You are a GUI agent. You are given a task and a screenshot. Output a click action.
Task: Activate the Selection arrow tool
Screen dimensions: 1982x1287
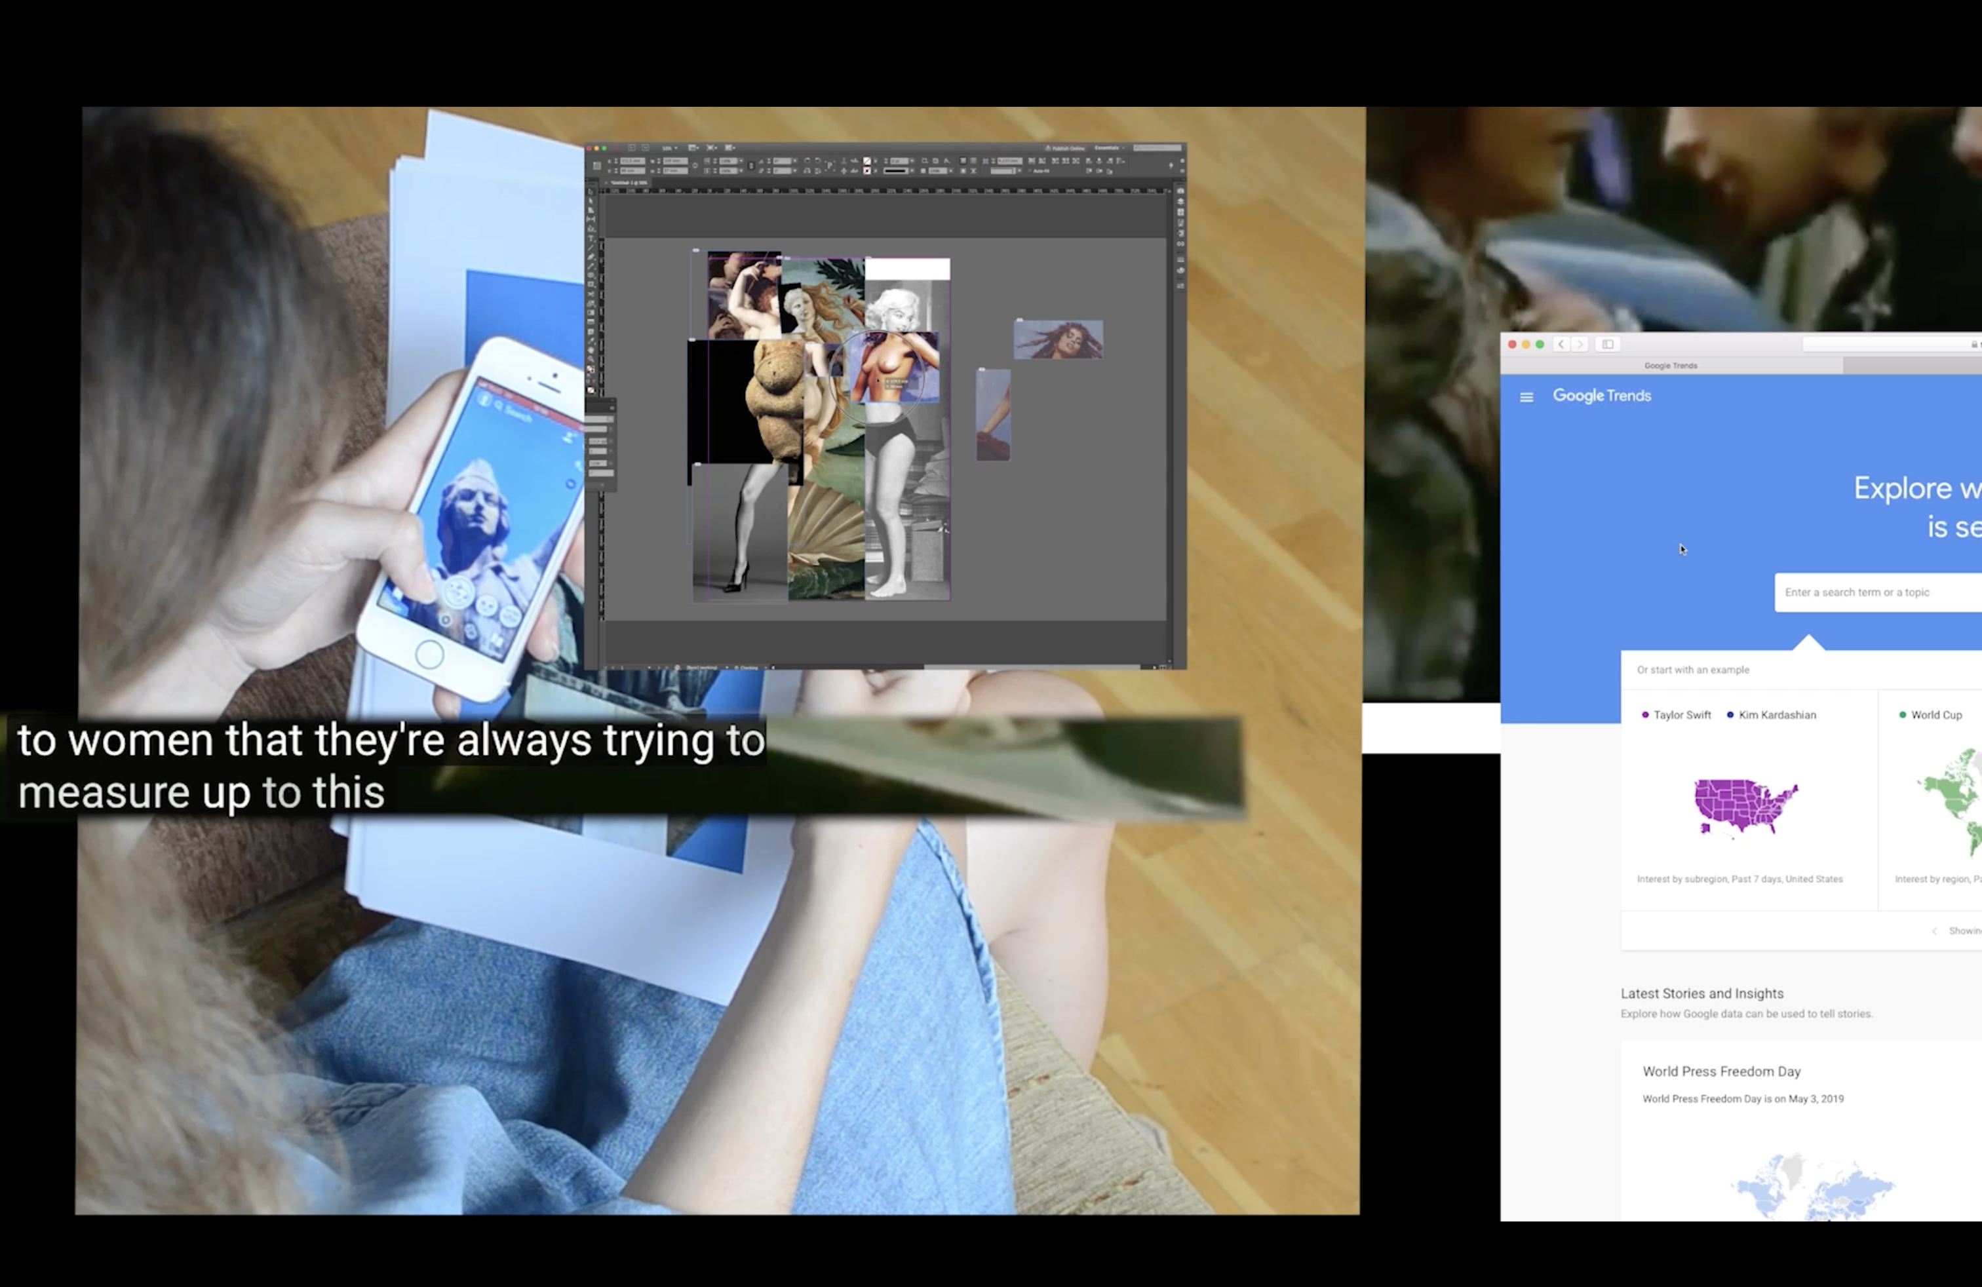(x=591, y=192)
